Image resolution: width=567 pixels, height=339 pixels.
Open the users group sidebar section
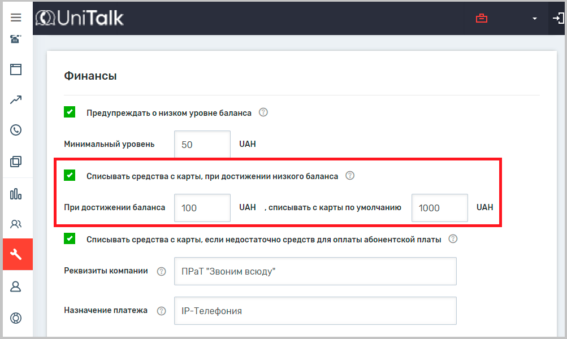[16, 224]
